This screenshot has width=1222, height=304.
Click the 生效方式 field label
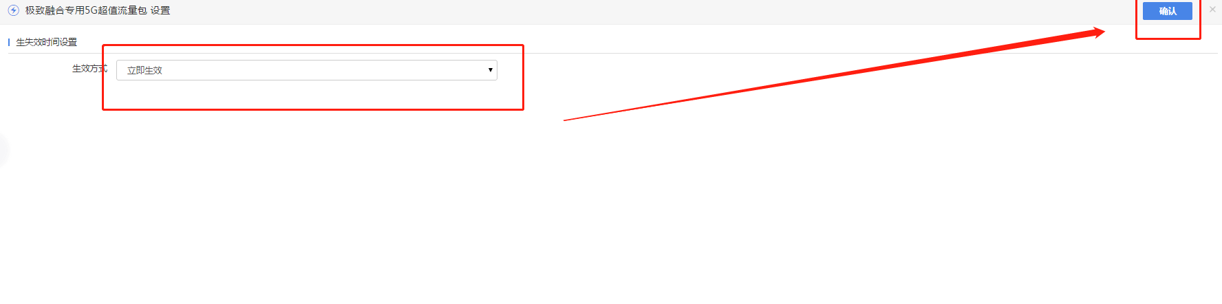pyautogui.click(x=89, y=69)
